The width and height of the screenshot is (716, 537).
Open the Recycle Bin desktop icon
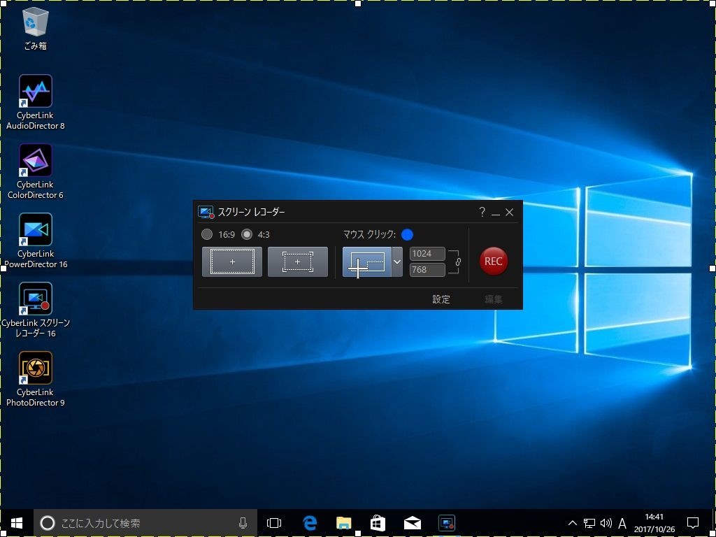point(35,28)
